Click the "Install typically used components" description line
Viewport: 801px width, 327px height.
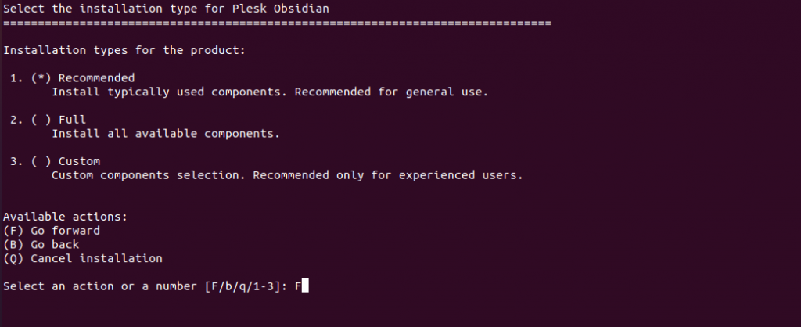click(270, 92)
